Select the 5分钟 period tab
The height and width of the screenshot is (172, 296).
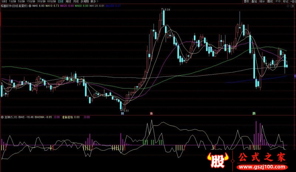21,1
